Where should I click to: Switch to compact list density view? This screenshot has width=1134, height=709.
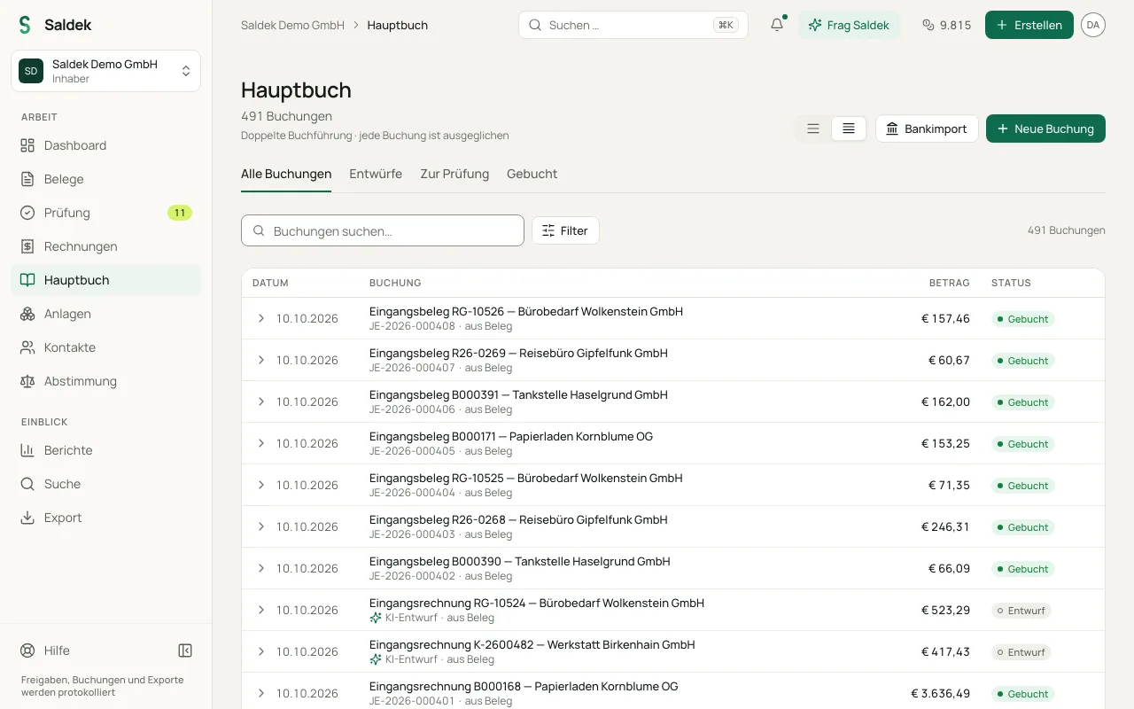pos(849,129)
